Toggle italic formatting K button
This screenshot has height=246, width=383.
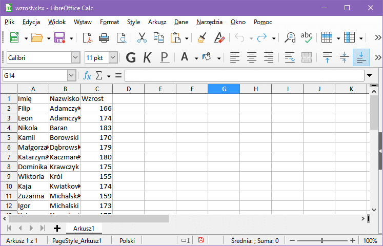(x=147, y=57)
